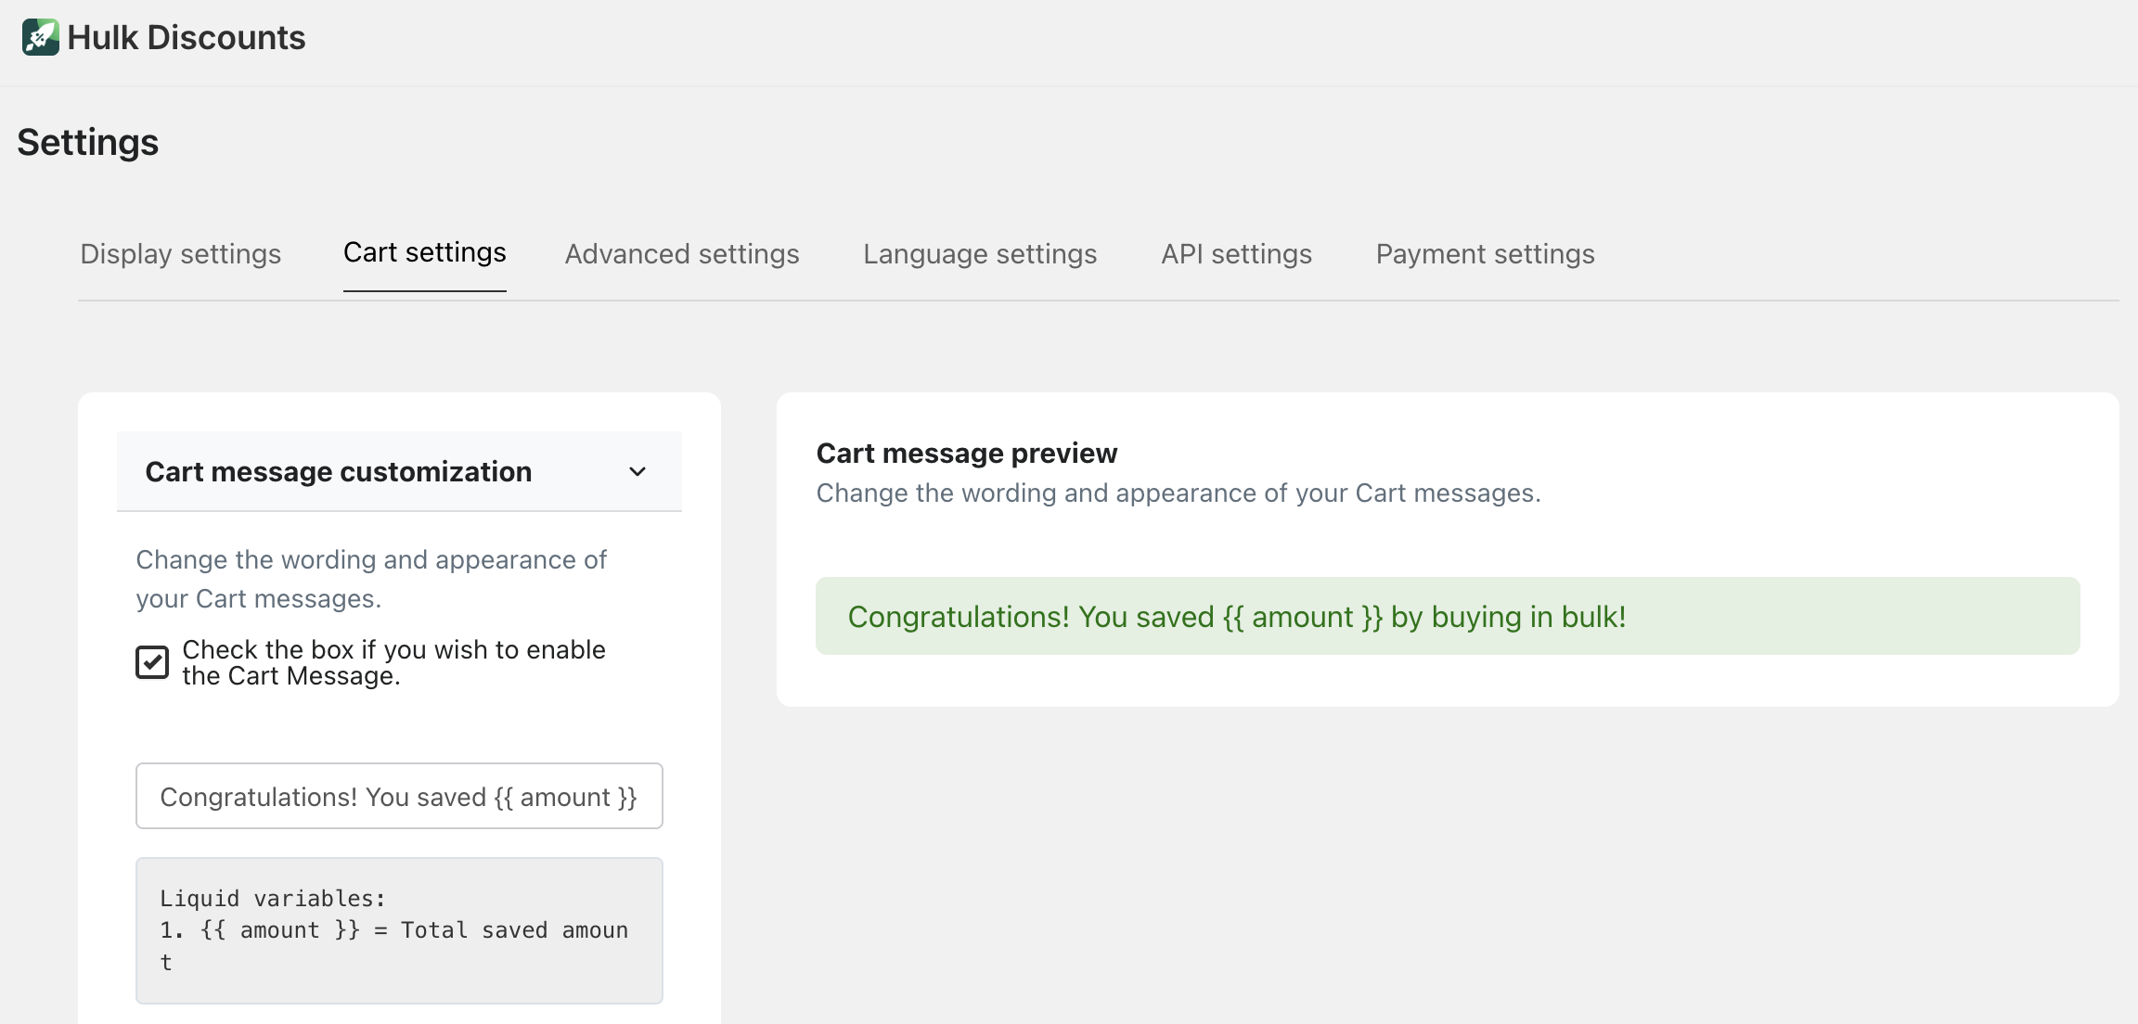This screenshot has width=2138, height=1024.
Task: Select the Cart settings tab
Action: (424, 252)
